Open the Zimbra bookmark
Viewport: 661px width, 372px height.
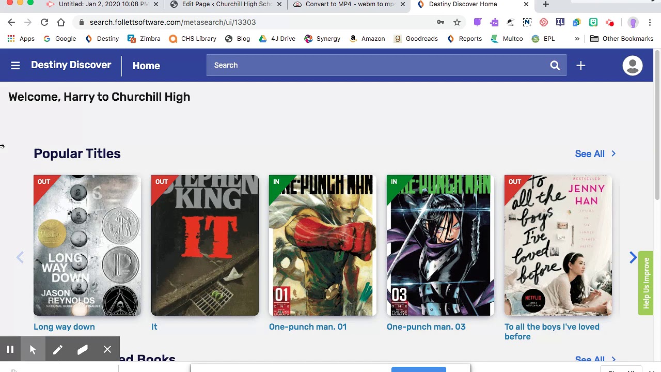tap(144, 39)
